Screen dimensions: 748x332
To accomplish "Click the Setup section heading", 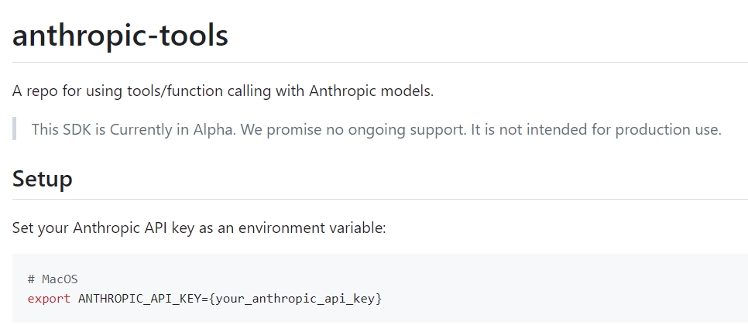I will (x=43, y=179).
